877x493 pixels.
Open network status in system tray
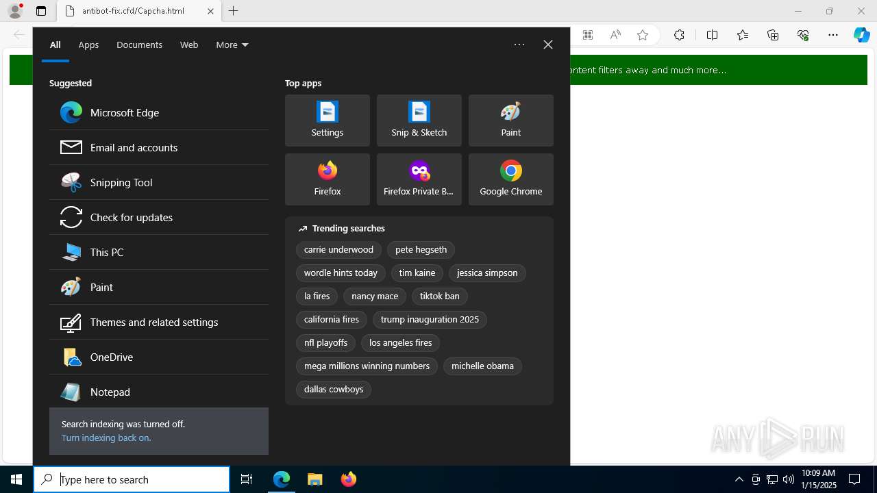pyautogui.click(x=772, y=479)
